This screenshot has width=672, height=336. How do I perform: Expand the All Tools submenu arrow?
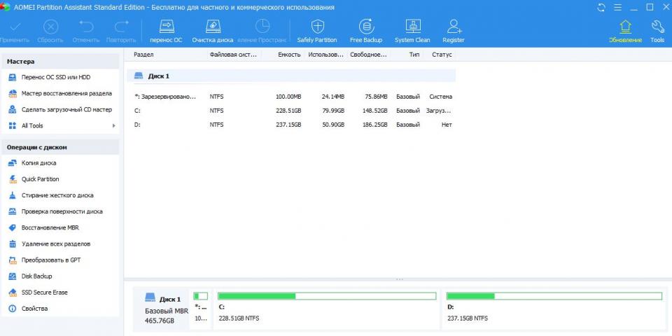click(113, 126)
